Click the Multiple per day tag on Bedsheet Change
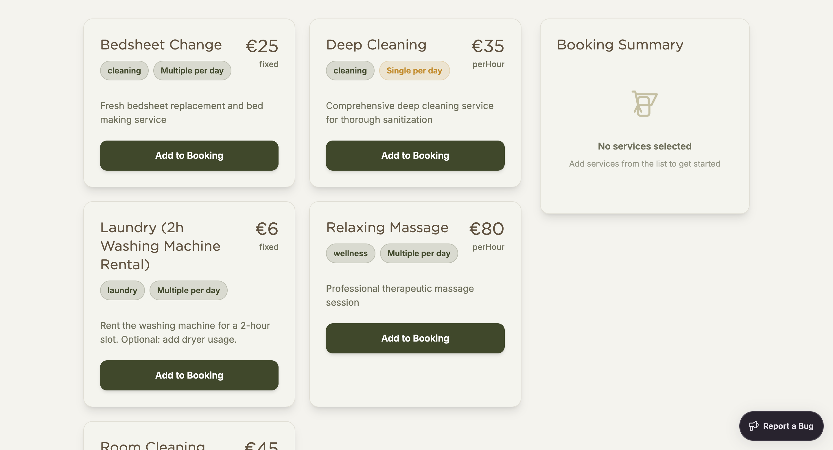This screenshot has width=833, height=450. point(192,71)
